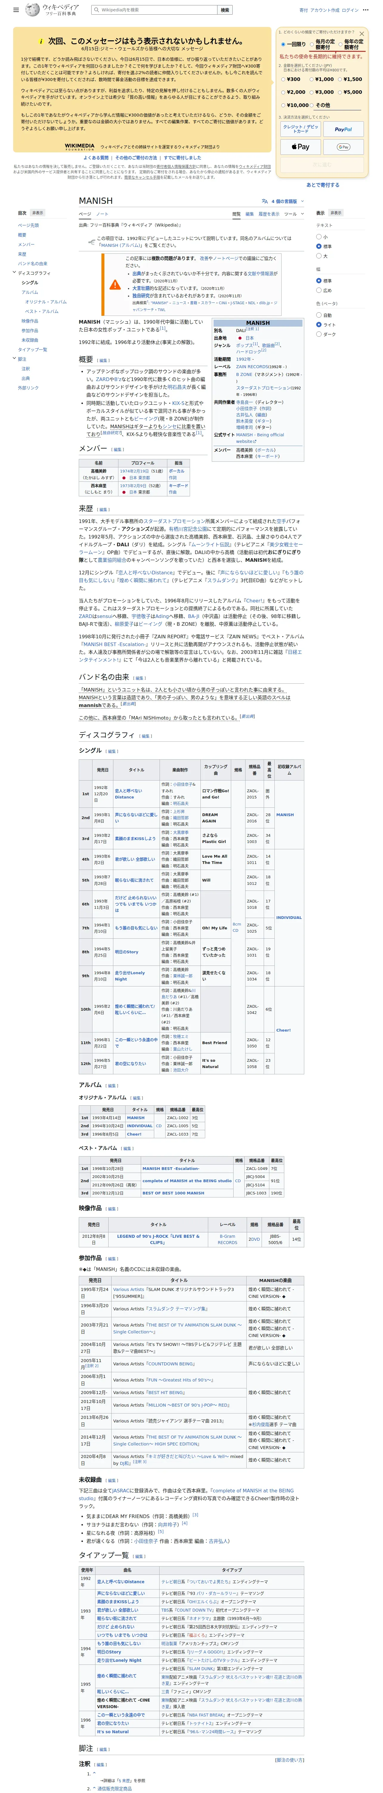Open the main hamburger menu

17,10
